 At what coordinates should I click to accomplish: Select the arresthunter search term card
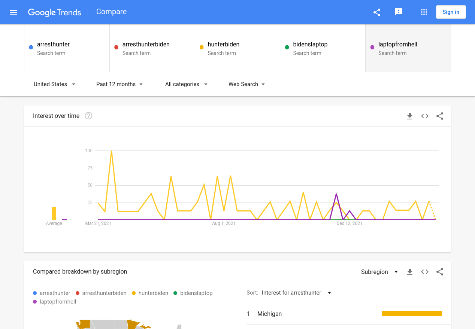(67, 48)
